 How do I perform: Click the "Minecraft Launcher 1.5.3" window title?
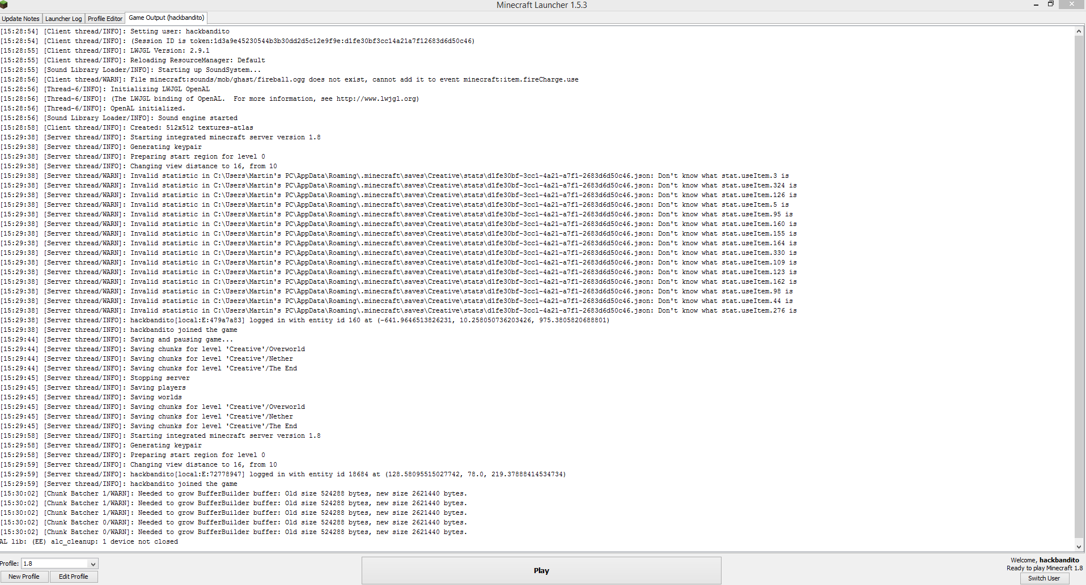[542, 5]
